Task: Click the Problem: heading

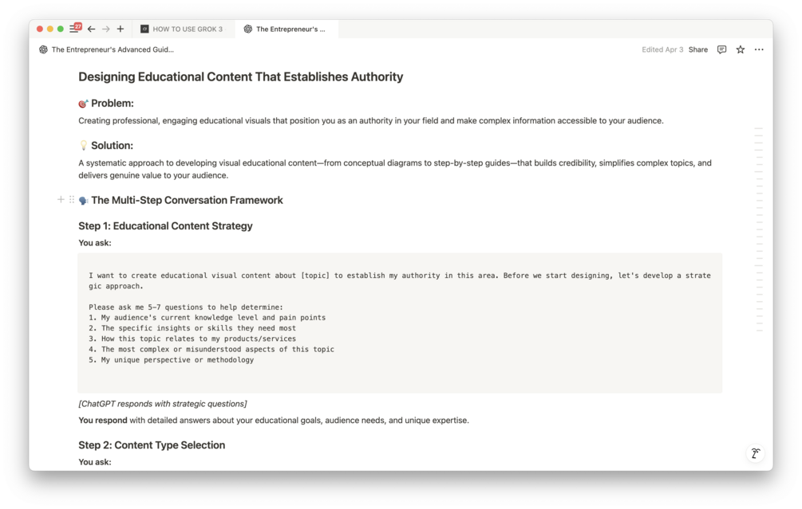Action: point(112,103)
